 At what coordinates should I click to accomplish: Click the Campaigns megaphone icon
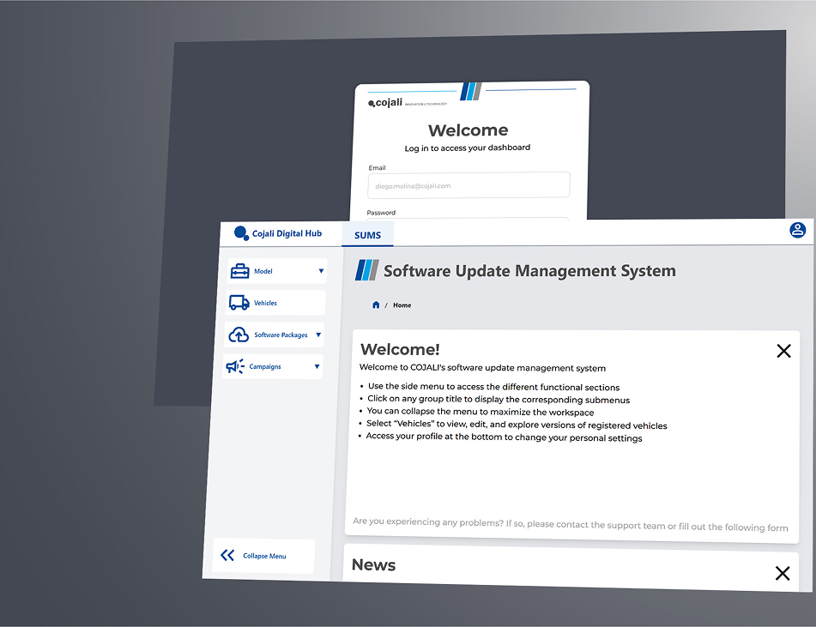(x=235, y=366)
